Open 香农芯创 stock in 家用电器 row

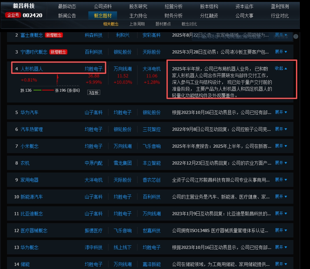click(x=151, y=180)
